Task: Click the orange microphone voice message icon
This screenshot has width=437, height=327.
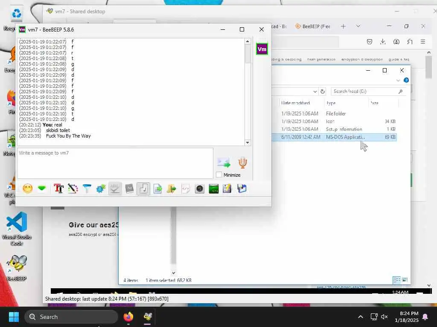Action: tap(242, 163)
